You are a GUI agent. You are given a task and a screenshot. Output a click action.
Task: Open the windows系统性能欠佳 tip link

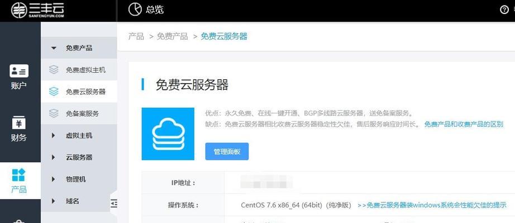tap(432, 205)
